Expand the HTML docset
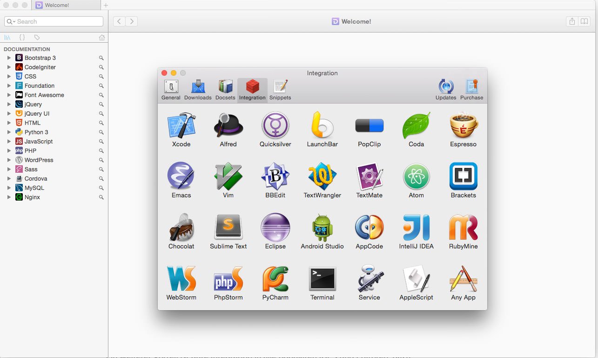 click(x=8, y=123)
